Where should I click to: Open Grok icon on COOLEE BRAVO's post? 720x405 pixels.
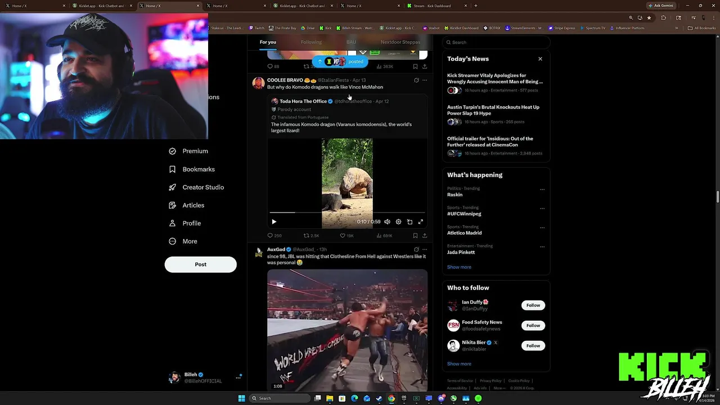click(x=416, y=80)
